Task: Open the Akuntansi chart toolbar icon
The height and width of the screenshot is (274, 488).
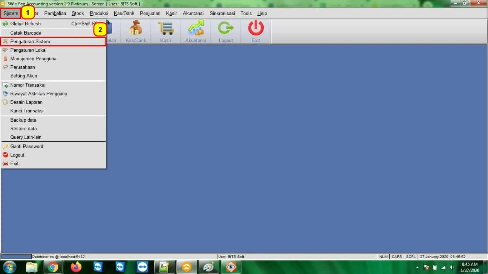Action: [196, 31]
